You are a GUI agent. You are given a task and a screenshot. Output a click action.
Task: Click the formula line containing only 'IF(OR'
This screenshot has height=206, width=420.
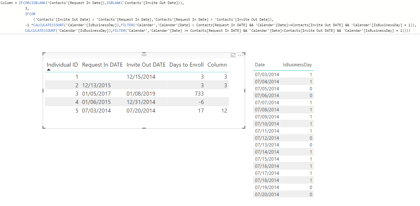(x=30, y=14)
